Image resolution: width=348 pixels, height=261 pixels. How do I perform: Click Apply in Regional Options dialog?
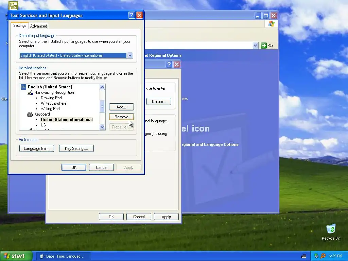166,217
